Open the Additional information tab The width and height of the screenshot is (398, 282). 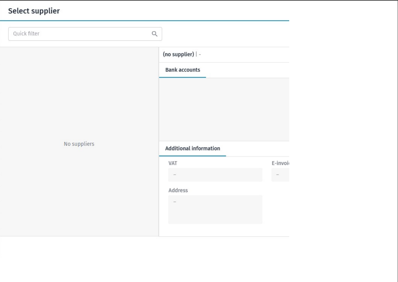point(193,148)
